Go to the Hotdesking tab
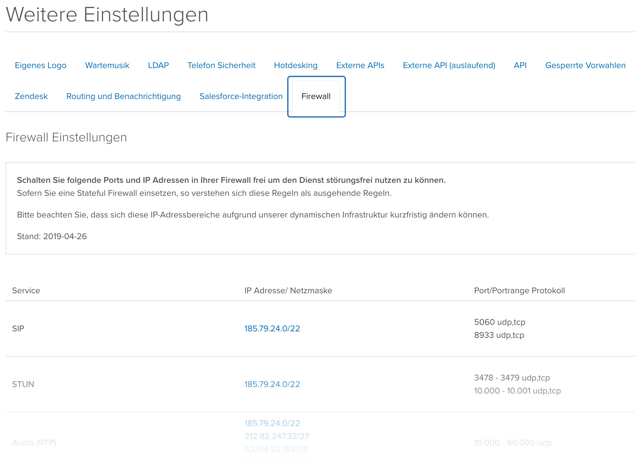 pos(296,65)
